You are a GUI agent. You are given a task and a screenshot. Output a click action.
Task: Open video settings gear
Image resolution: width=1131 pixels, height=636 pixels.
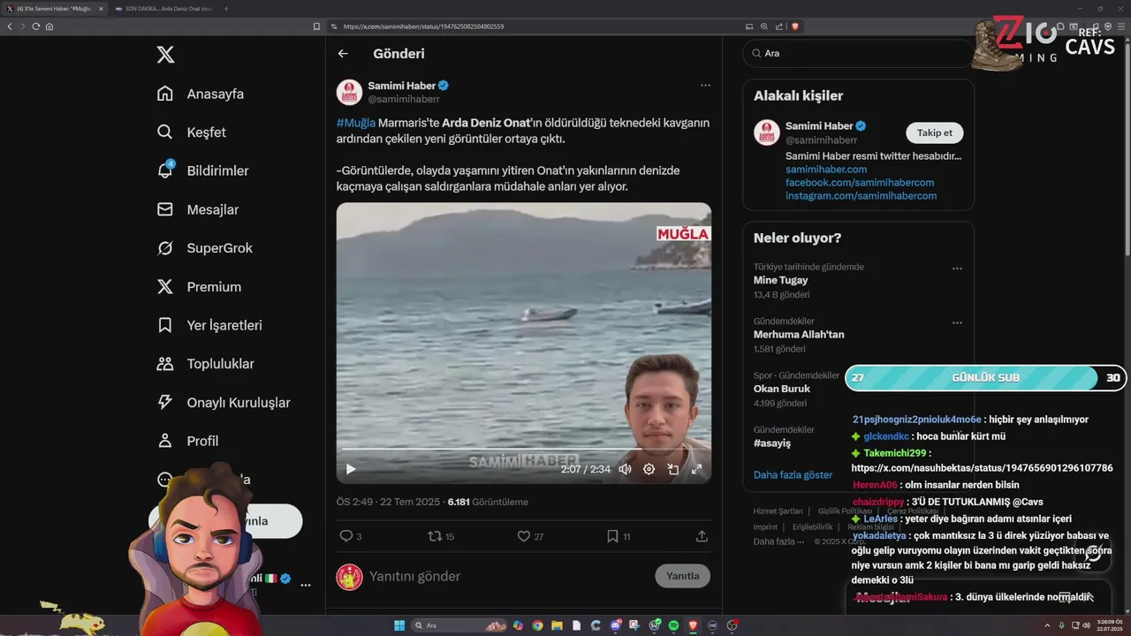pyautogui.click(x=649, y=469)
